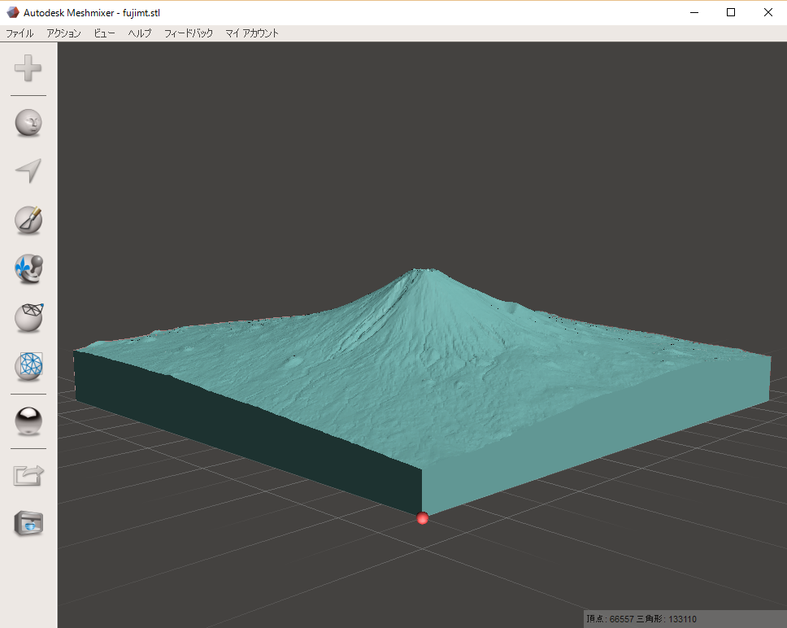Open the アクション menu
Image resolution: width=787 pixels, height=628 pixels.
coord(63,33)
